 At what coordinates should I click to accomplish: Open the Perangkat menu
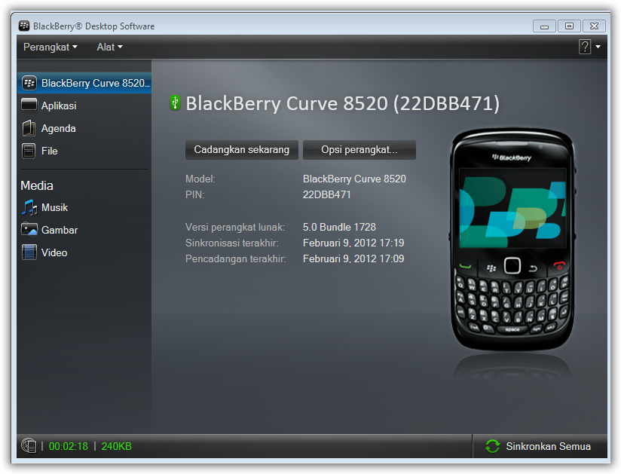pyautogui.click(x=50, y=47)
